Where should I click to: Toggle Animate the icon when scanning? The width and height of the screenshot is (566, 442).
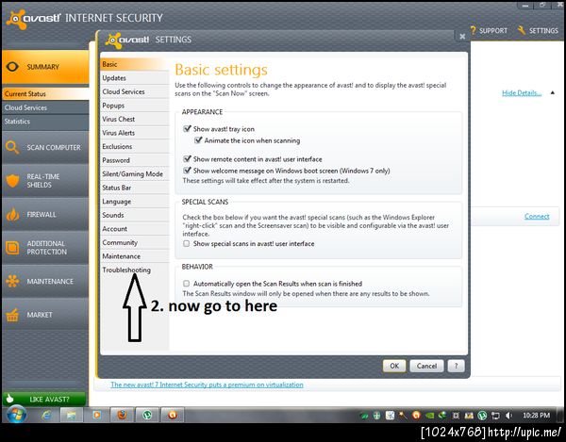pyautogui.click(x=198, y=140)
